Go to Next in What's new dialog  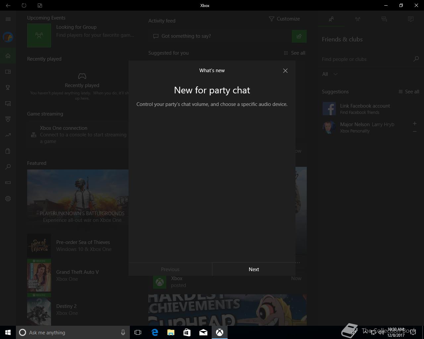[254, 269]
